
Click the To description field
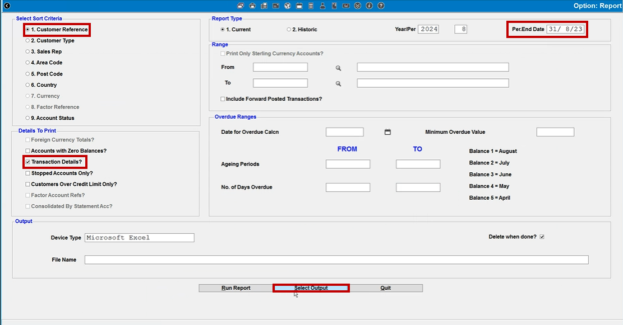click(x=433, y=83)
